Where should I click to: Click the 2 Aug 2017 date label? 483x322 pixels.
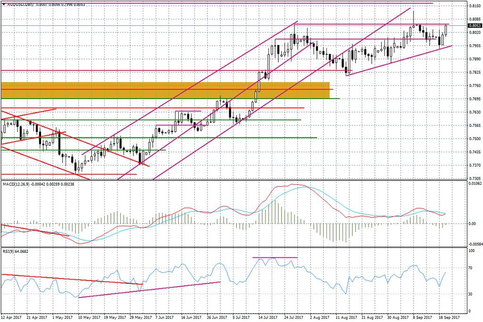click(x=320, y=317)
